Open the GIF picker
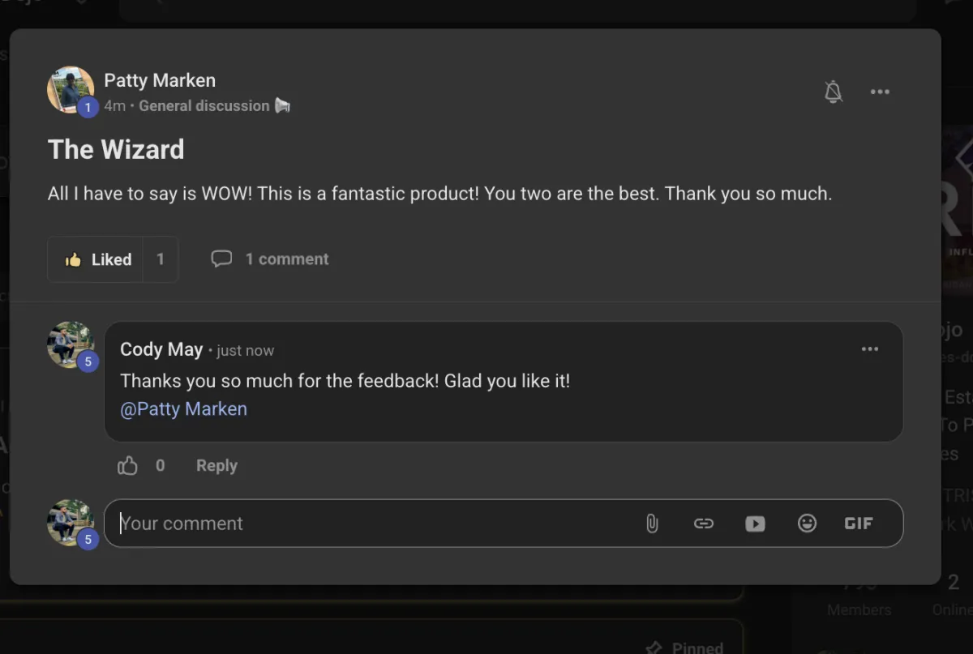973x654 pixels. click(x=859, y=524)
